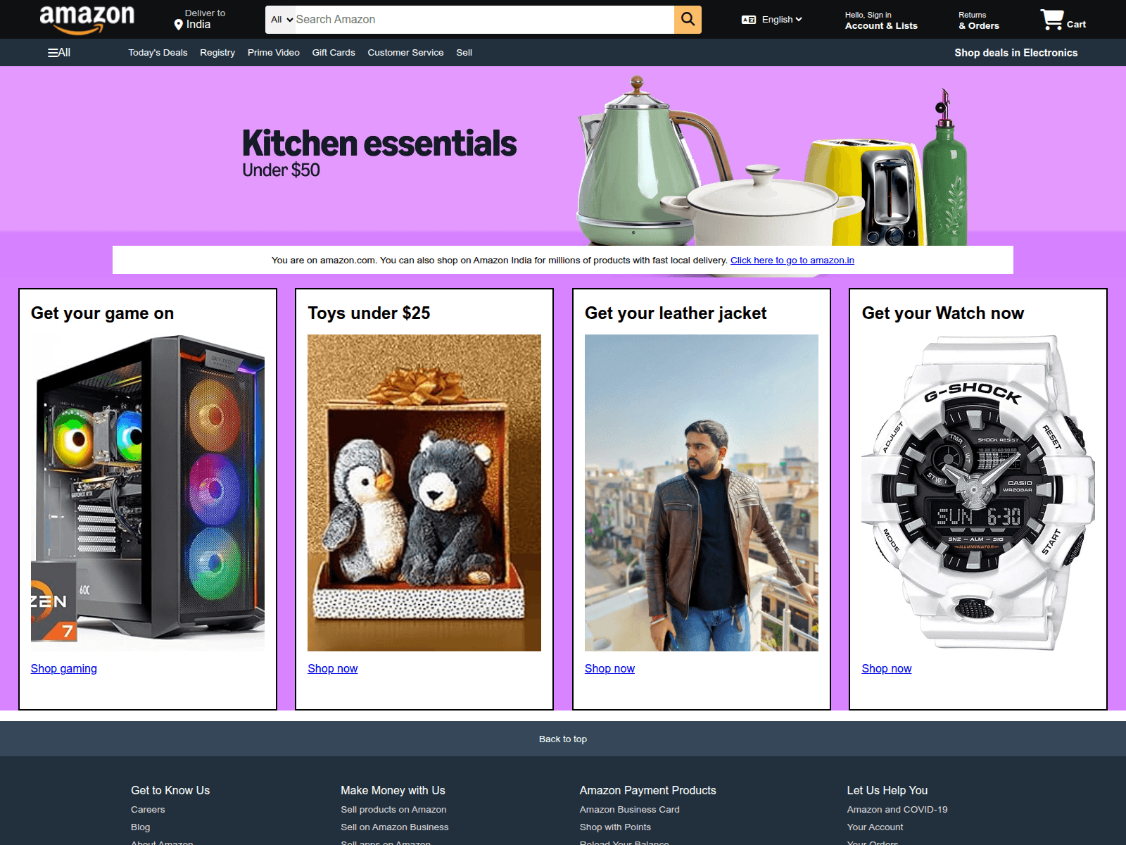This screenshot has height=845, width=1126.
Task: Click the gaming PC image
Action: pyautogui.click(x=148, y=493)
